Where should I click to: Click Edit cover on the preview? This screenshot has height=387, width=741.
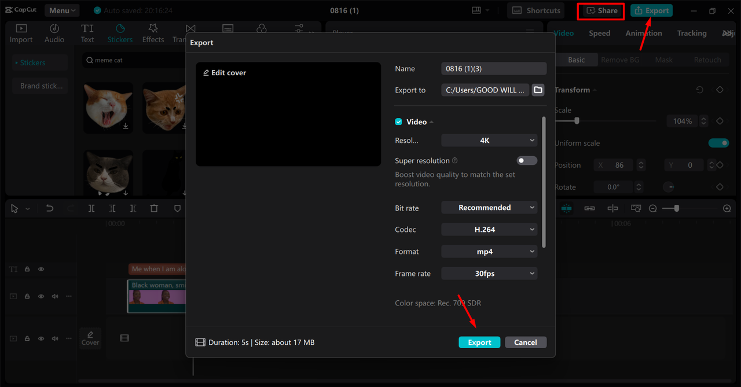coord(225,73)
